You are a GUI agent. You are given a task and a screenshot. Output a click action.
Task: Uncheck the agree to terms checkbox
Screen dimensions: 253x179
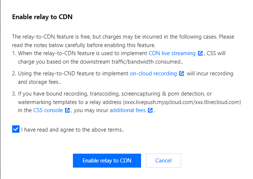click(x=15, y=129)
